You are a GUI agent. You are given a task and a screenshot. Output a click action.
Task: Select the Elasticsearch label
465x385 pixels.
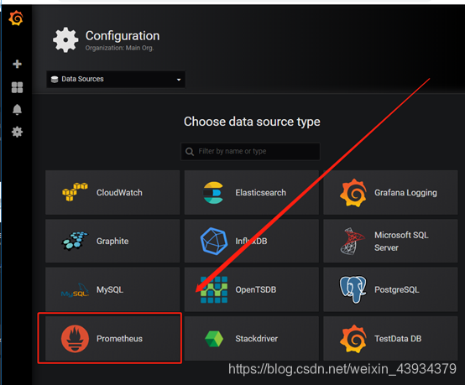click(x=261, y=193)
